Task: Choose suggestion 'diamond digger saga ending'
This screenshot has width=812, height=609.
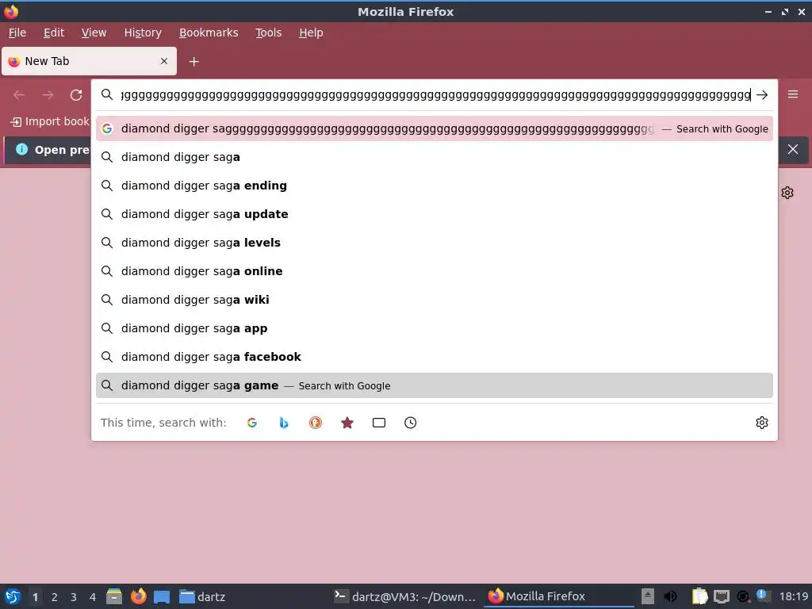Action: [x=435, y=186]
